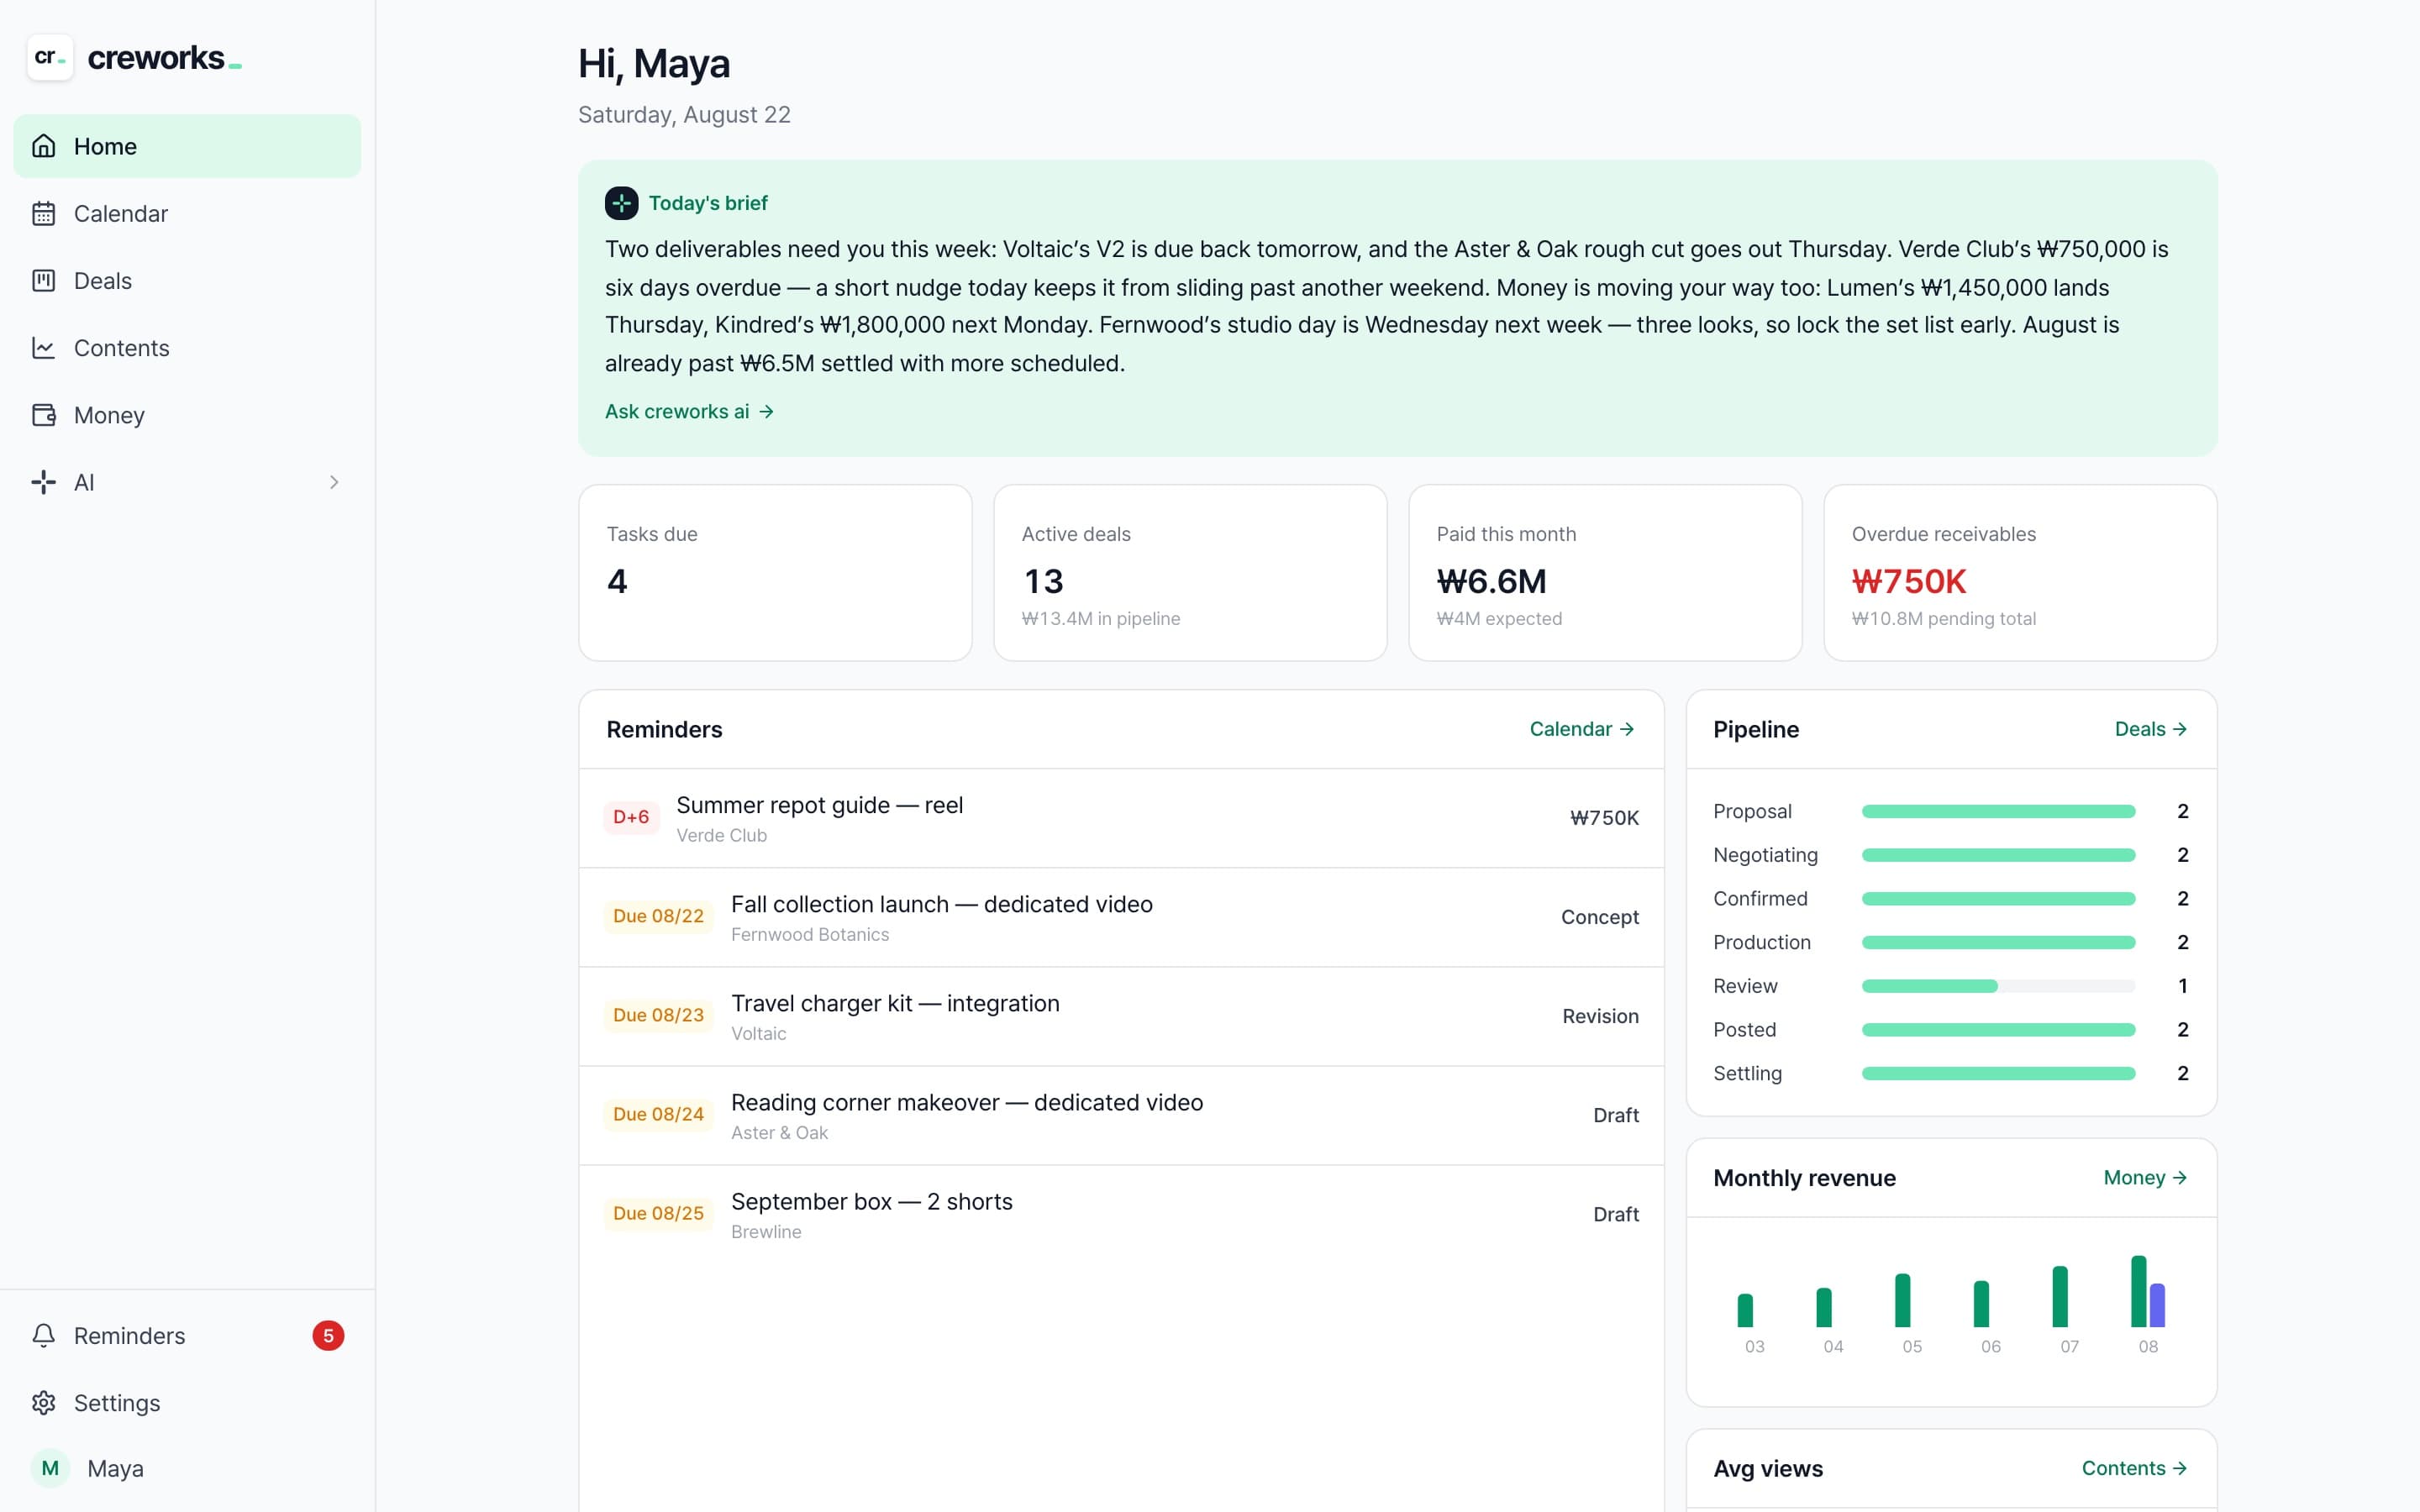Viewport: 2420px width, 1512px height.
Task: Open Calendar link in Reminders card
Action: [1582, 729]
